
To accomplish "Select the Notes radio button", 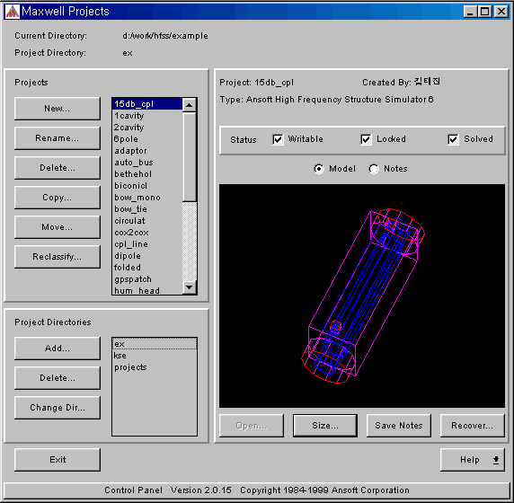I will point(374,169).
